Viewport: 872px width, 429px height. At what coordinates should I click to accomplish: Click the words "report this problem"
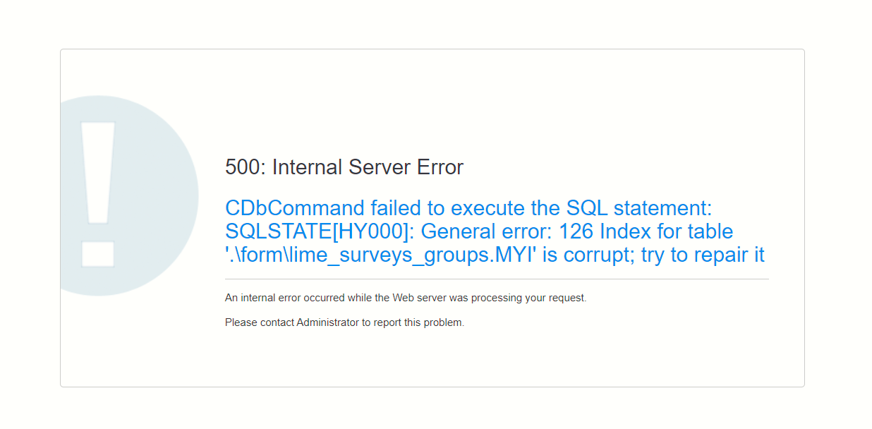point(418,322)
